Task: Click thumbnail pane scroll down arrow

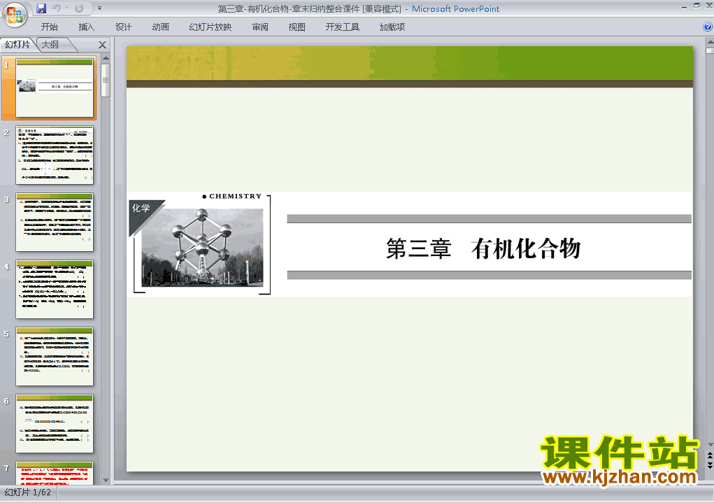Action: [x=106, y=480]
